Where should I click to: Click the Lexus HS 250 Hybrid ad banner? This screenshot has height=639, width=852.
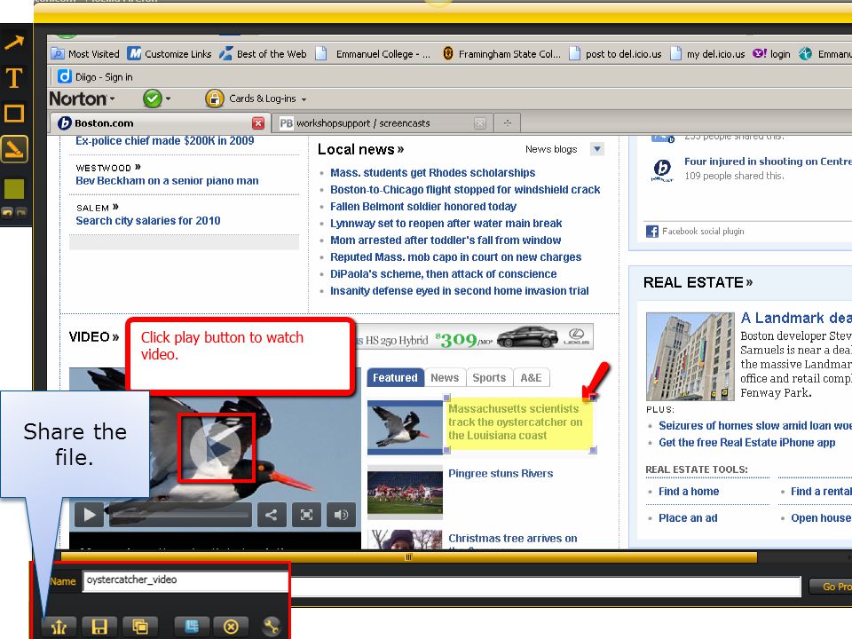[474, 337]
